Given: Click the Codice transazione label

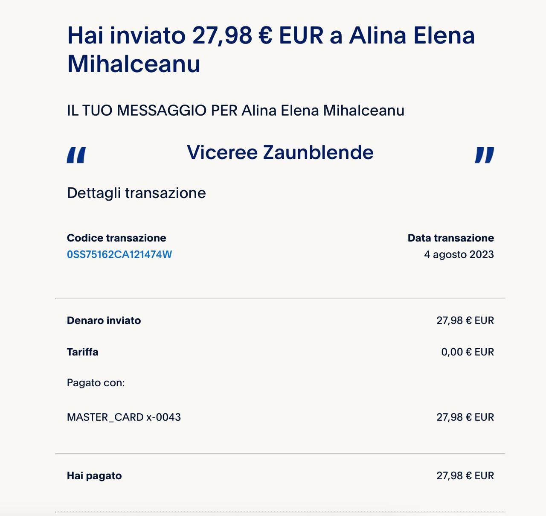Looking at the screenshot, I should tap(116, 238).
